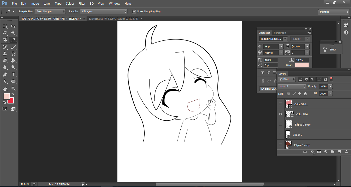Create a new layer icon
This screenshot has height=187, width=351.
[x=339, y=152]
